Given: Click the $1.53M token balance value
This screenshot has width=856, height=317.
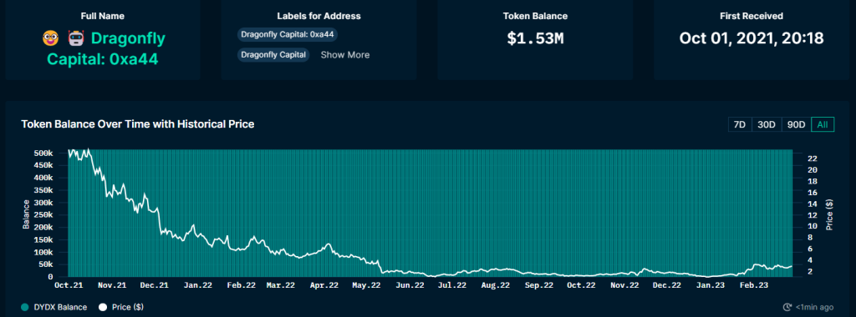Looking at the screenshot, I should click(535, 38).
